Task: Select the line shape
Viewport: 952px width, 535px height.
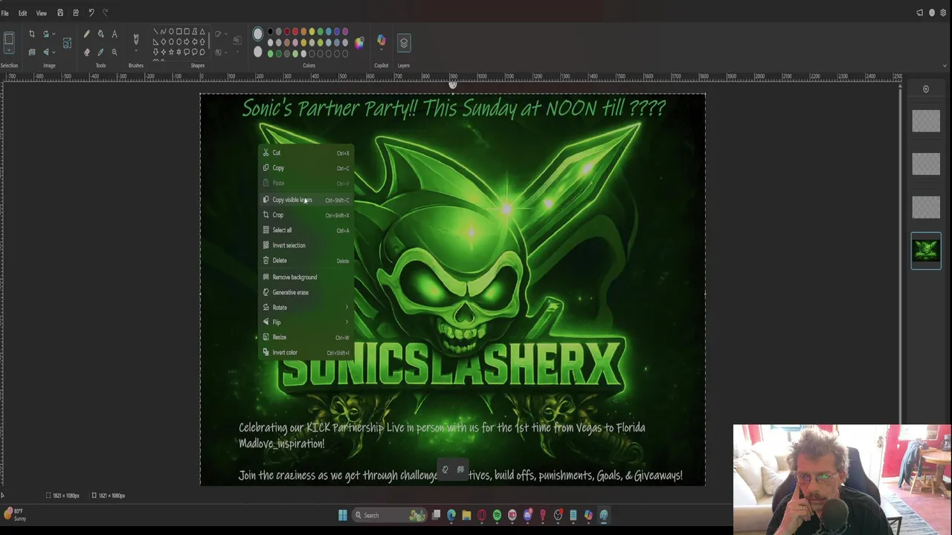Action: (155, 31)
